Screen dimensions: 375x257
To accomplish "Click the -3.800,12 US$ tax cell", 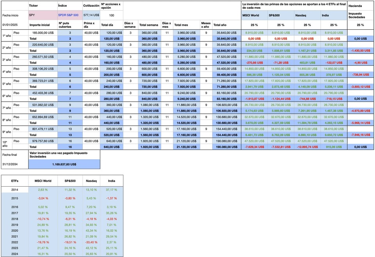I will pyautogui.click(x=360, y=87).
